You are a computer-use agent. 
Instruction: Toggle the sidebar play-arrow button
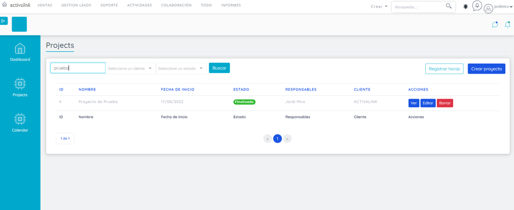[3, 21]
